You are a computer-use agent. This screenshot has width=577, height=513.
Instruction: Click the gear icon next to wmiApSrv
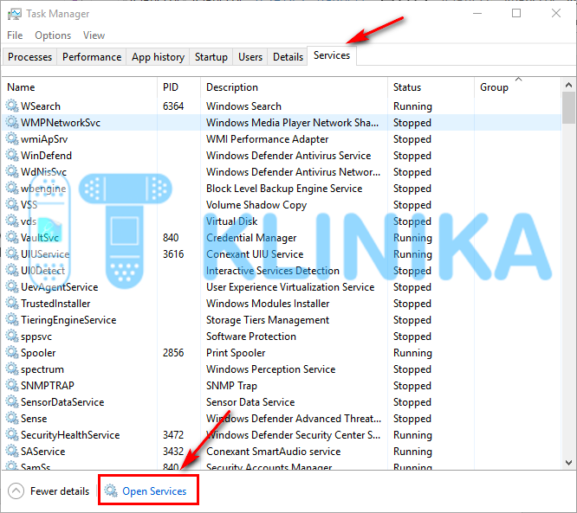(x=11, y=139)
